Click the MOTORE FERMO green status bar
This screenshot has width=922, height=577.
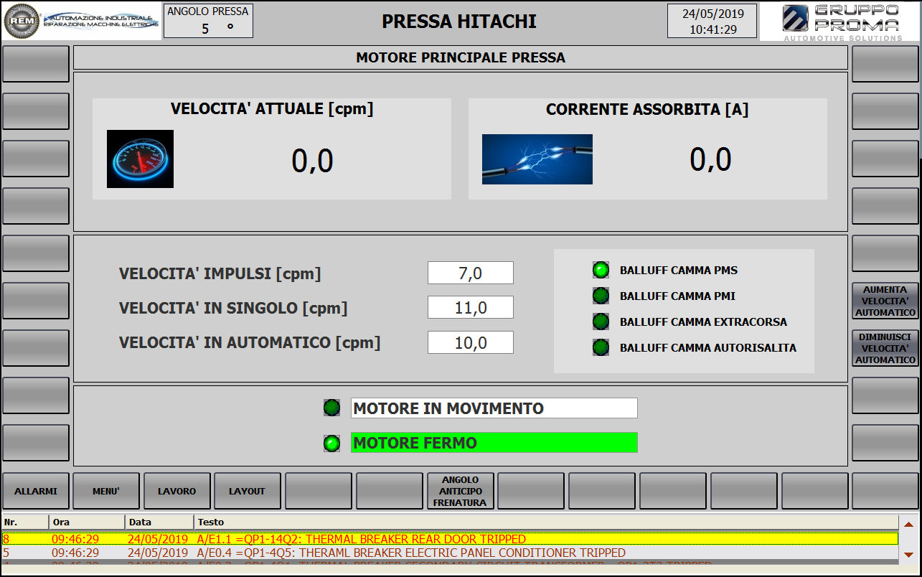tap(494, 443)
